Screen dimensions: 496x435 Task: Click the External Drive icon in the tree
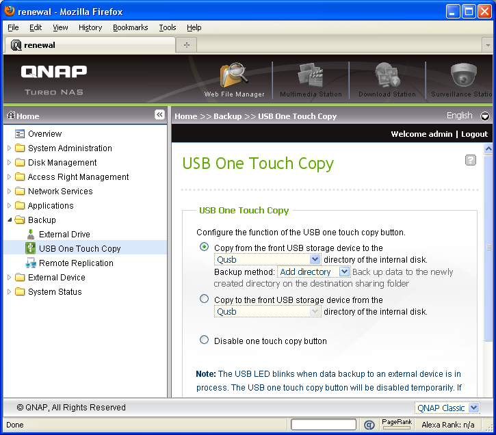31,234
